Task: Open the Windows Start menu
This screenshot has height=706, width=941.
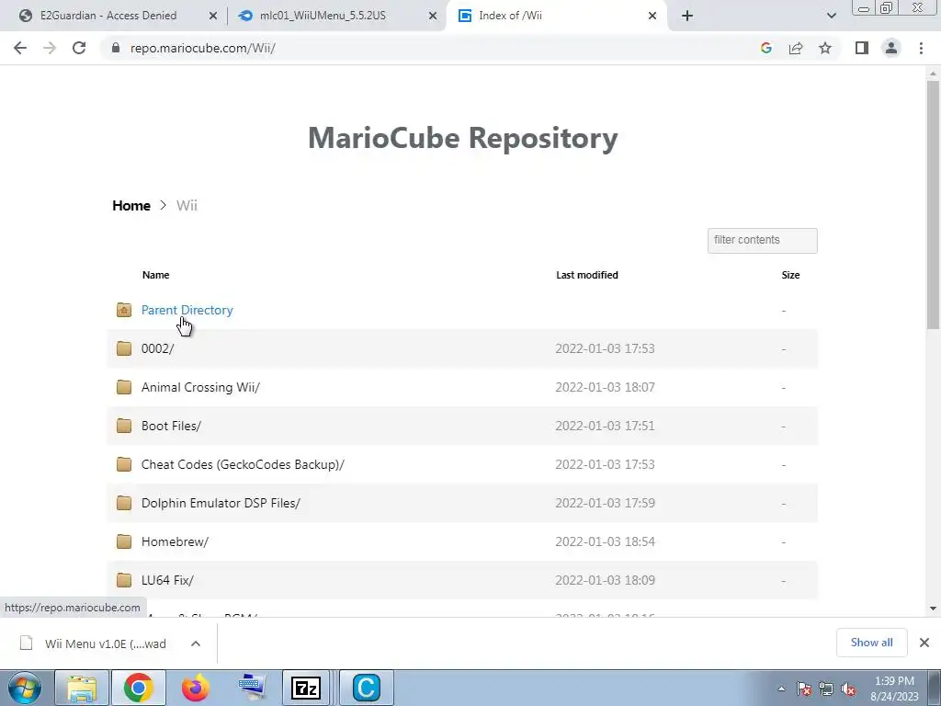Action: coord(25,688)
